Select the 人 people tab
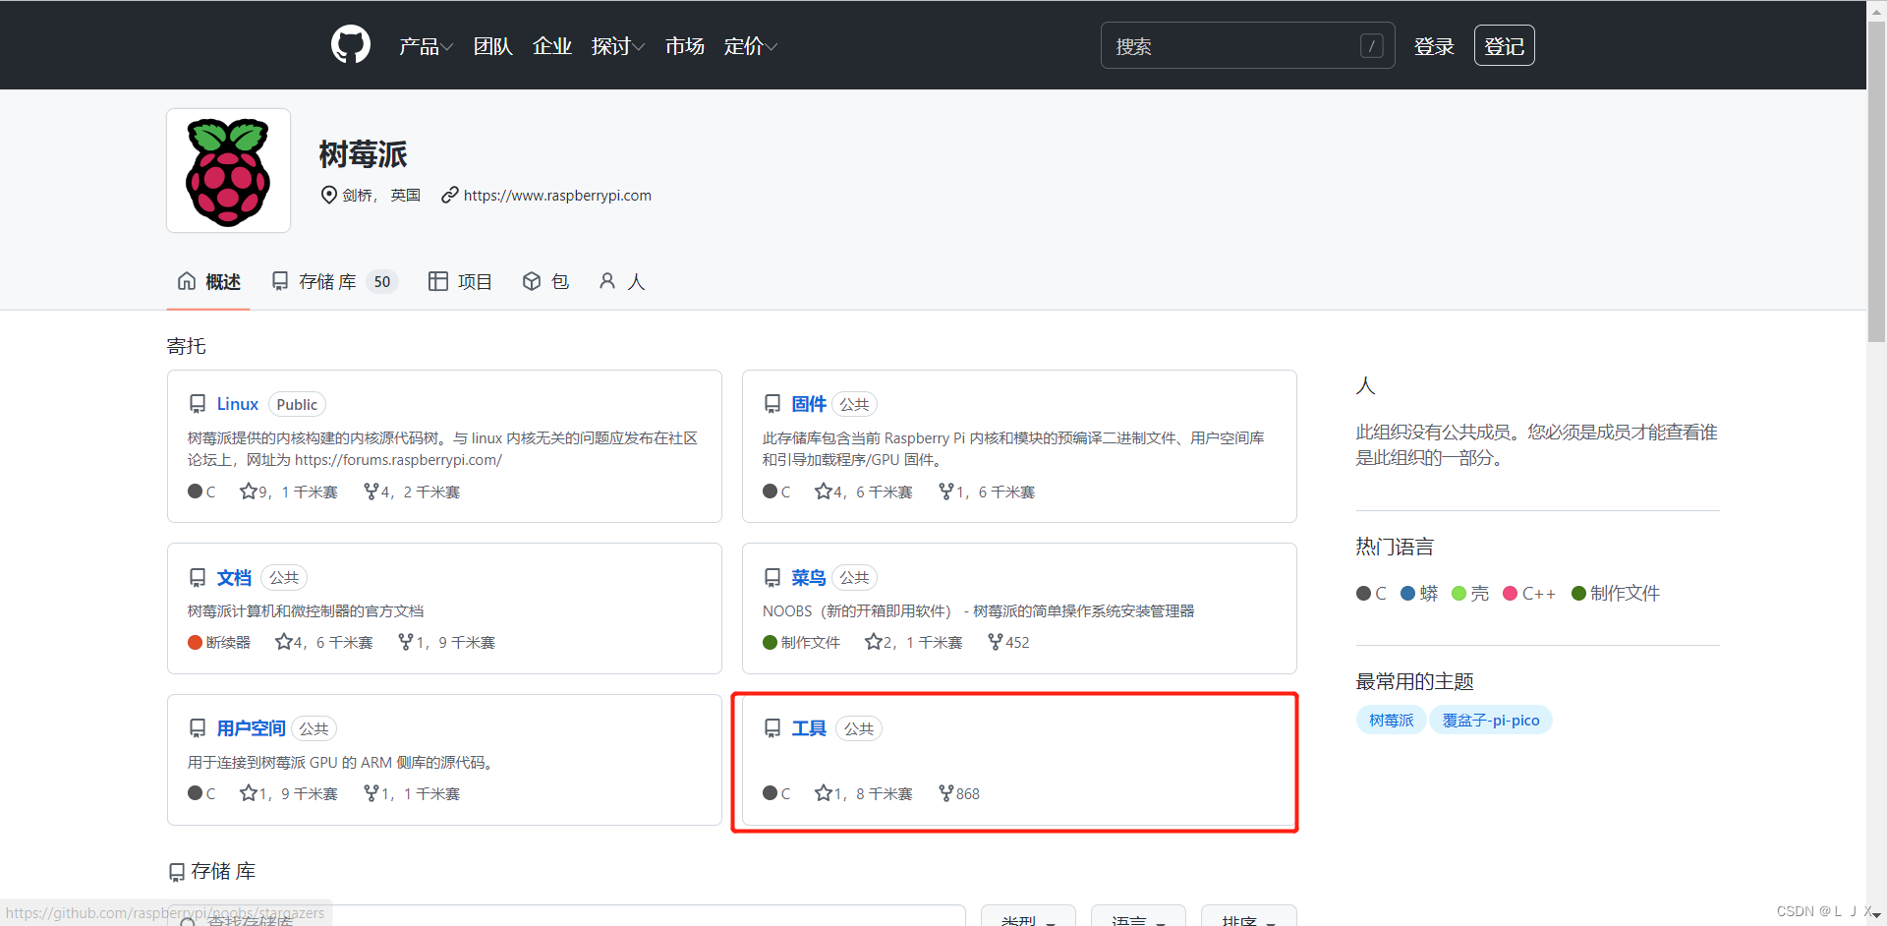The image size is (1887, 926). tap(622, 282)
